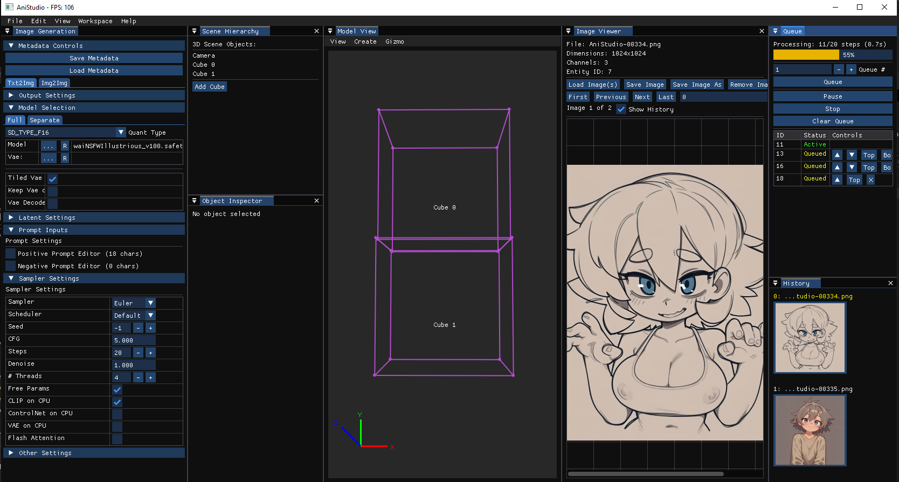Click the CFG value slider field
Image resolution: width=899 pixels, height=482 pixels.
(134, 340)
